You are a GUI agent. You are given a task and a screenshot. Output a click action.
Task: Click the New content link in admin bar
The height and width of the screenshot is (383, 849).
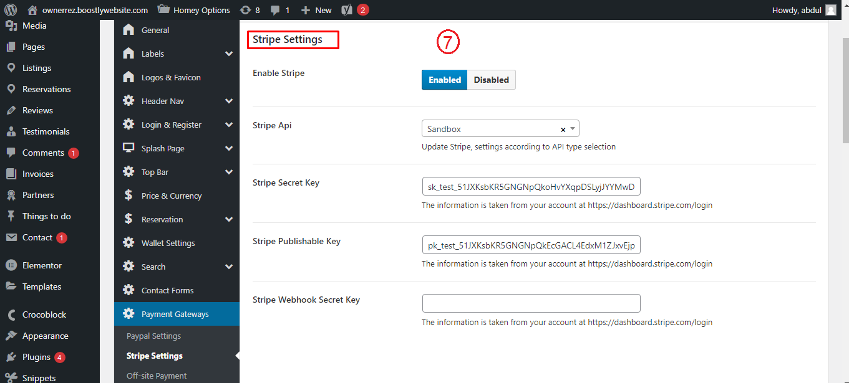coord(316,10)
